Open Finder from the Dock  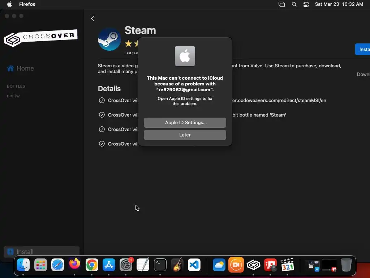23,265
